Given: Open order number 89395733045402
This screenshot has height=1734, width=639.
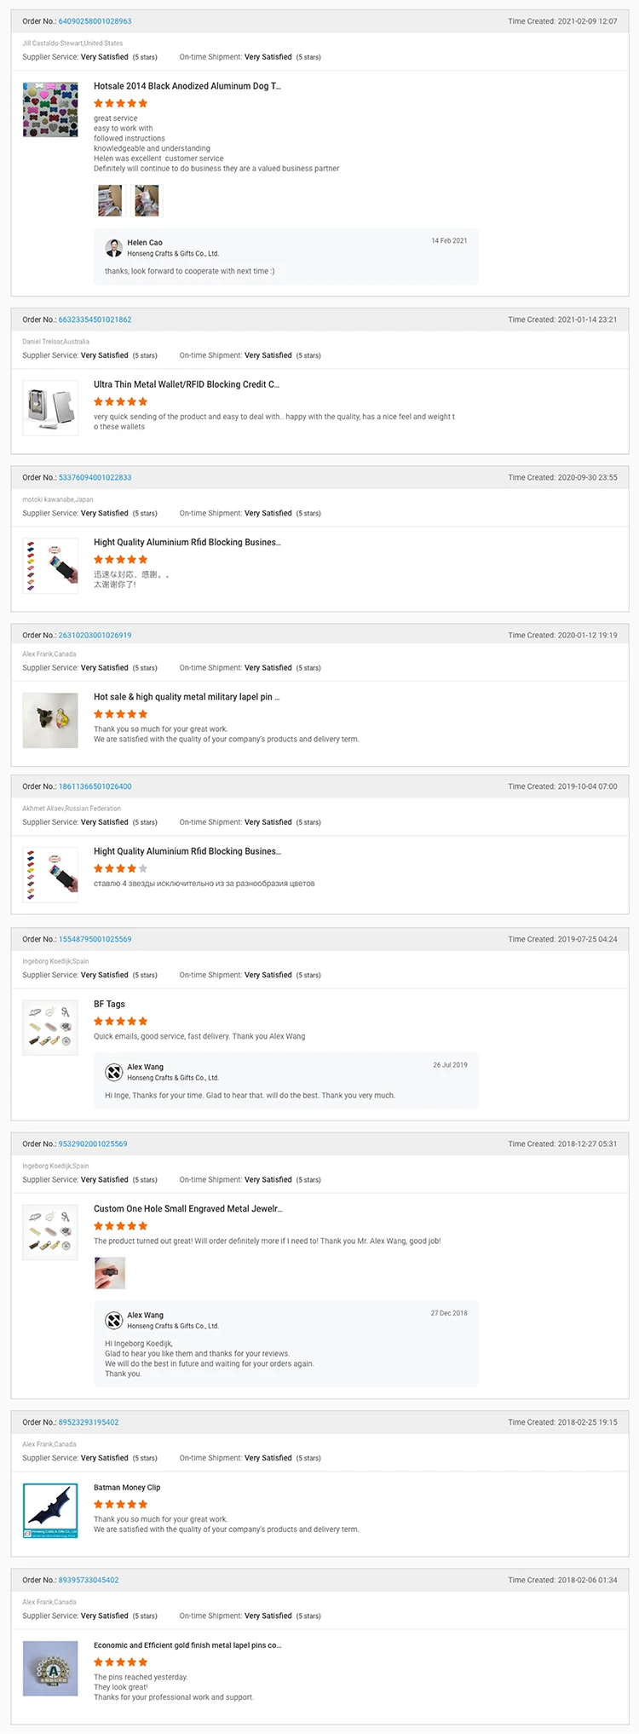Looking at the screenshot, I should point(89,1580).
